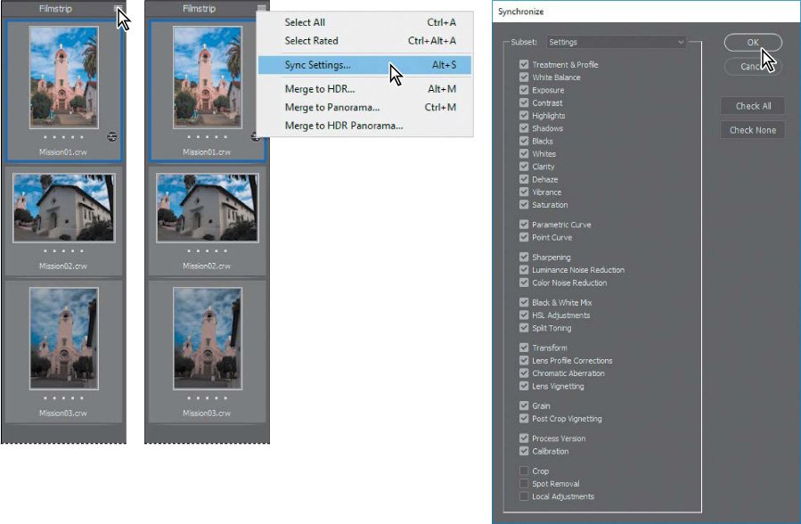Image resolution: width=801 pixels, height=524 pixels.
Task: Click OK in the Synchronize dialog
Action: (753, 43)
